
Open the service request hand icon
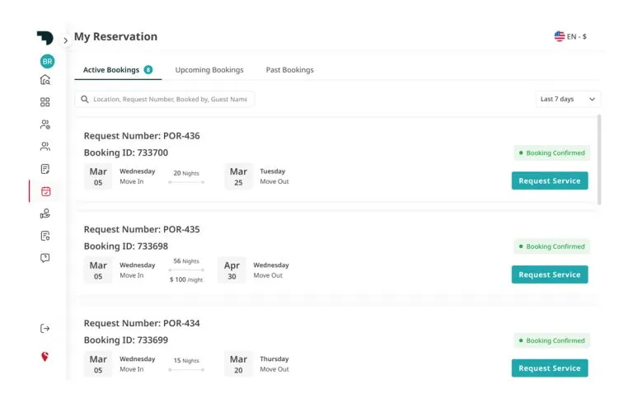tap(45, 213)
